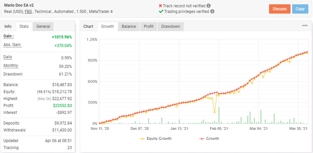Click the underlined Abs. Gain label

pyautogui.click(x=12, y=45)
